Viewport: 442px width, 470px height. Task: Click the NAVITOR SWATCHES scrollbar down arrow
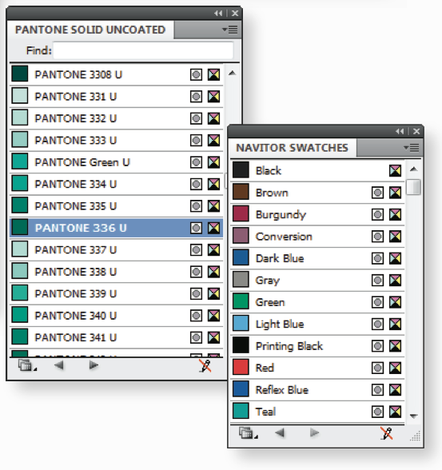[413, 416]
